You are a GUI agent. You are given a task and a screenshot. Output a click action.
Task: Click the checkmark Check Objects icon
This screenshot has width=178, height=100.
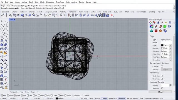6,84
